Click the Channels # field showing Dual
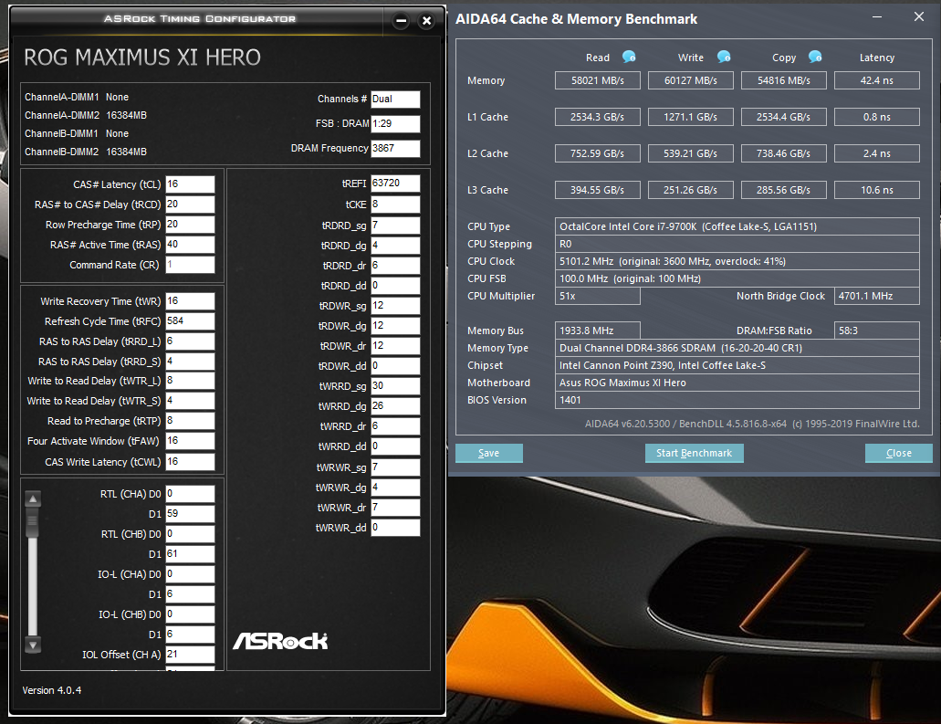The width and height of the screenshot is (941, 724). point(395,99)
